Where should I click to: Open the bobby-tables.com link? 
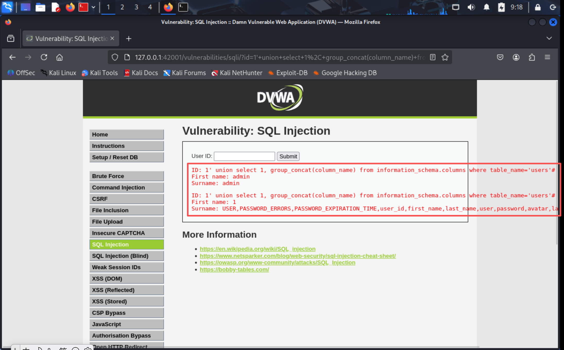coord(234,269)
